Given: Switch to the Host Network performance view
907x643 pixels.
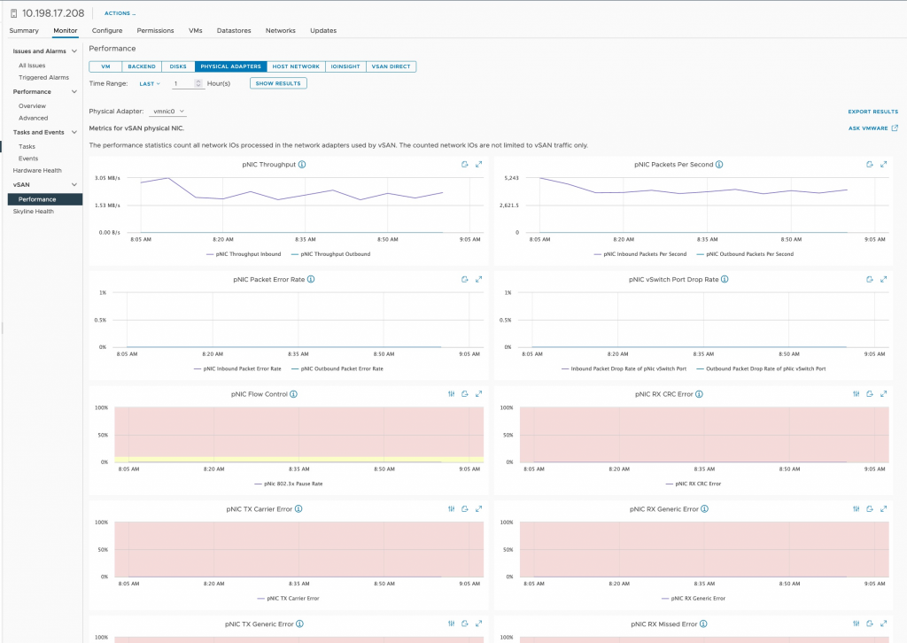Looking at the screenshot, I should coord(296,66).
